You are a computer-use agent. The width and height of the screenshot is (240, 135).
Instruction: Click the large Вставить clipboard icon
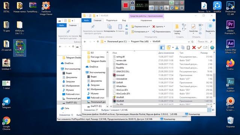click(120, 27)
